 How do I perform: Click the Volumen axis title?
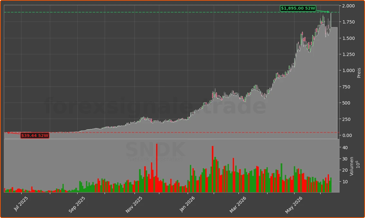(351, 166)
